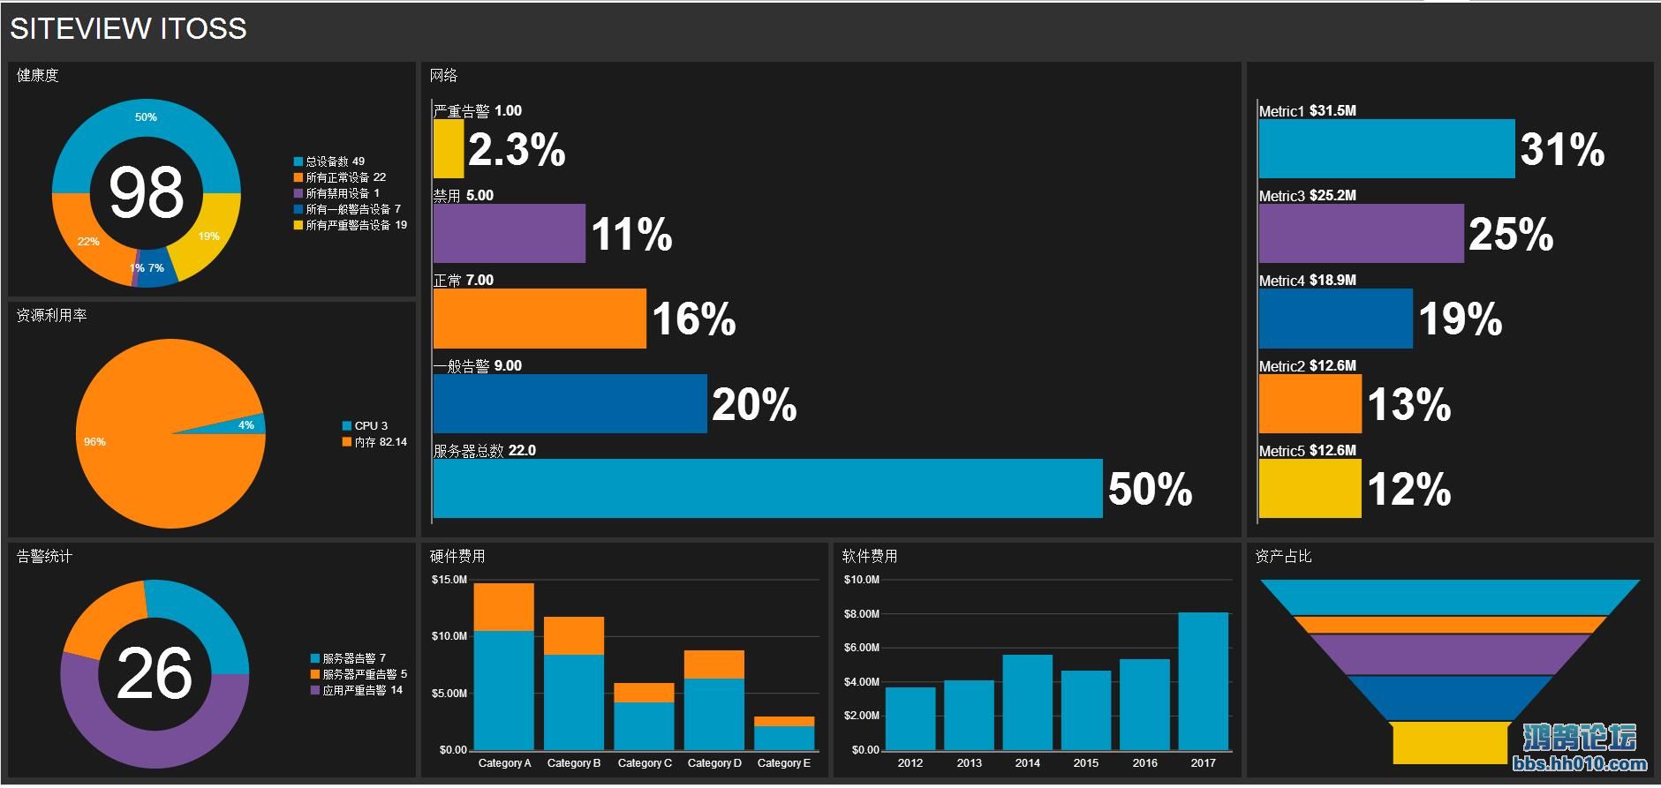
Task: Click the yellow funnel segment
Action: pos(1450,743)
